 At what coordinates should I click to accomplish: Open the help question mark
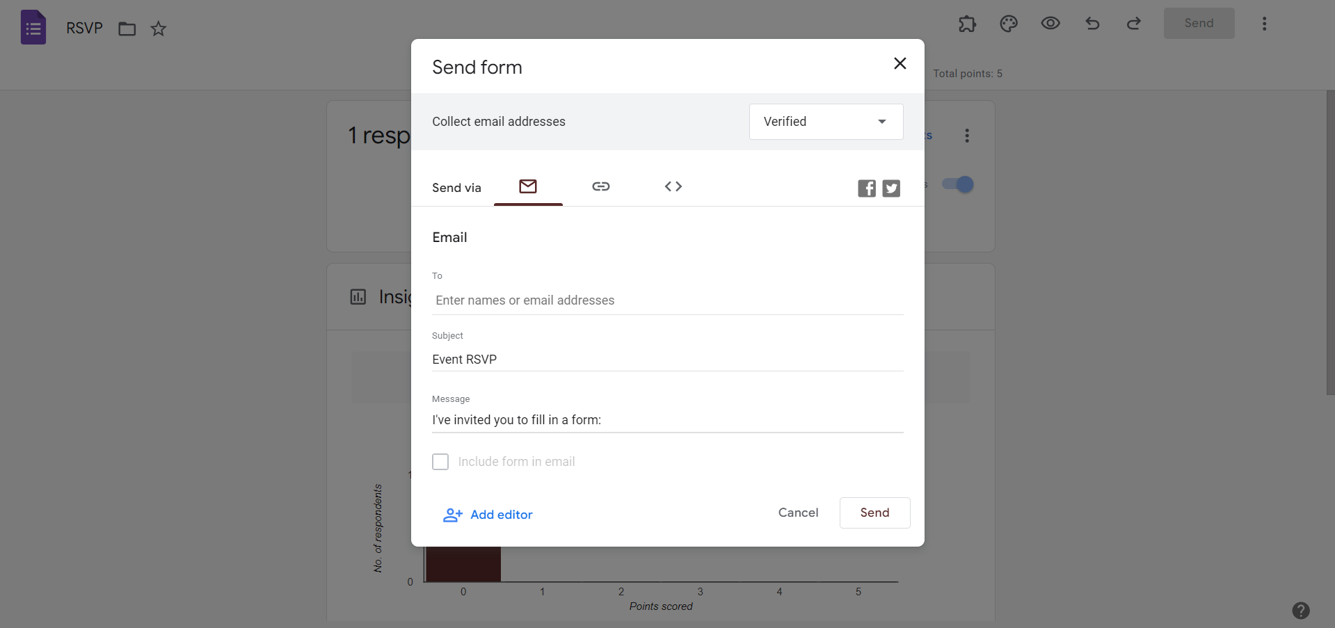[1301, 611]
